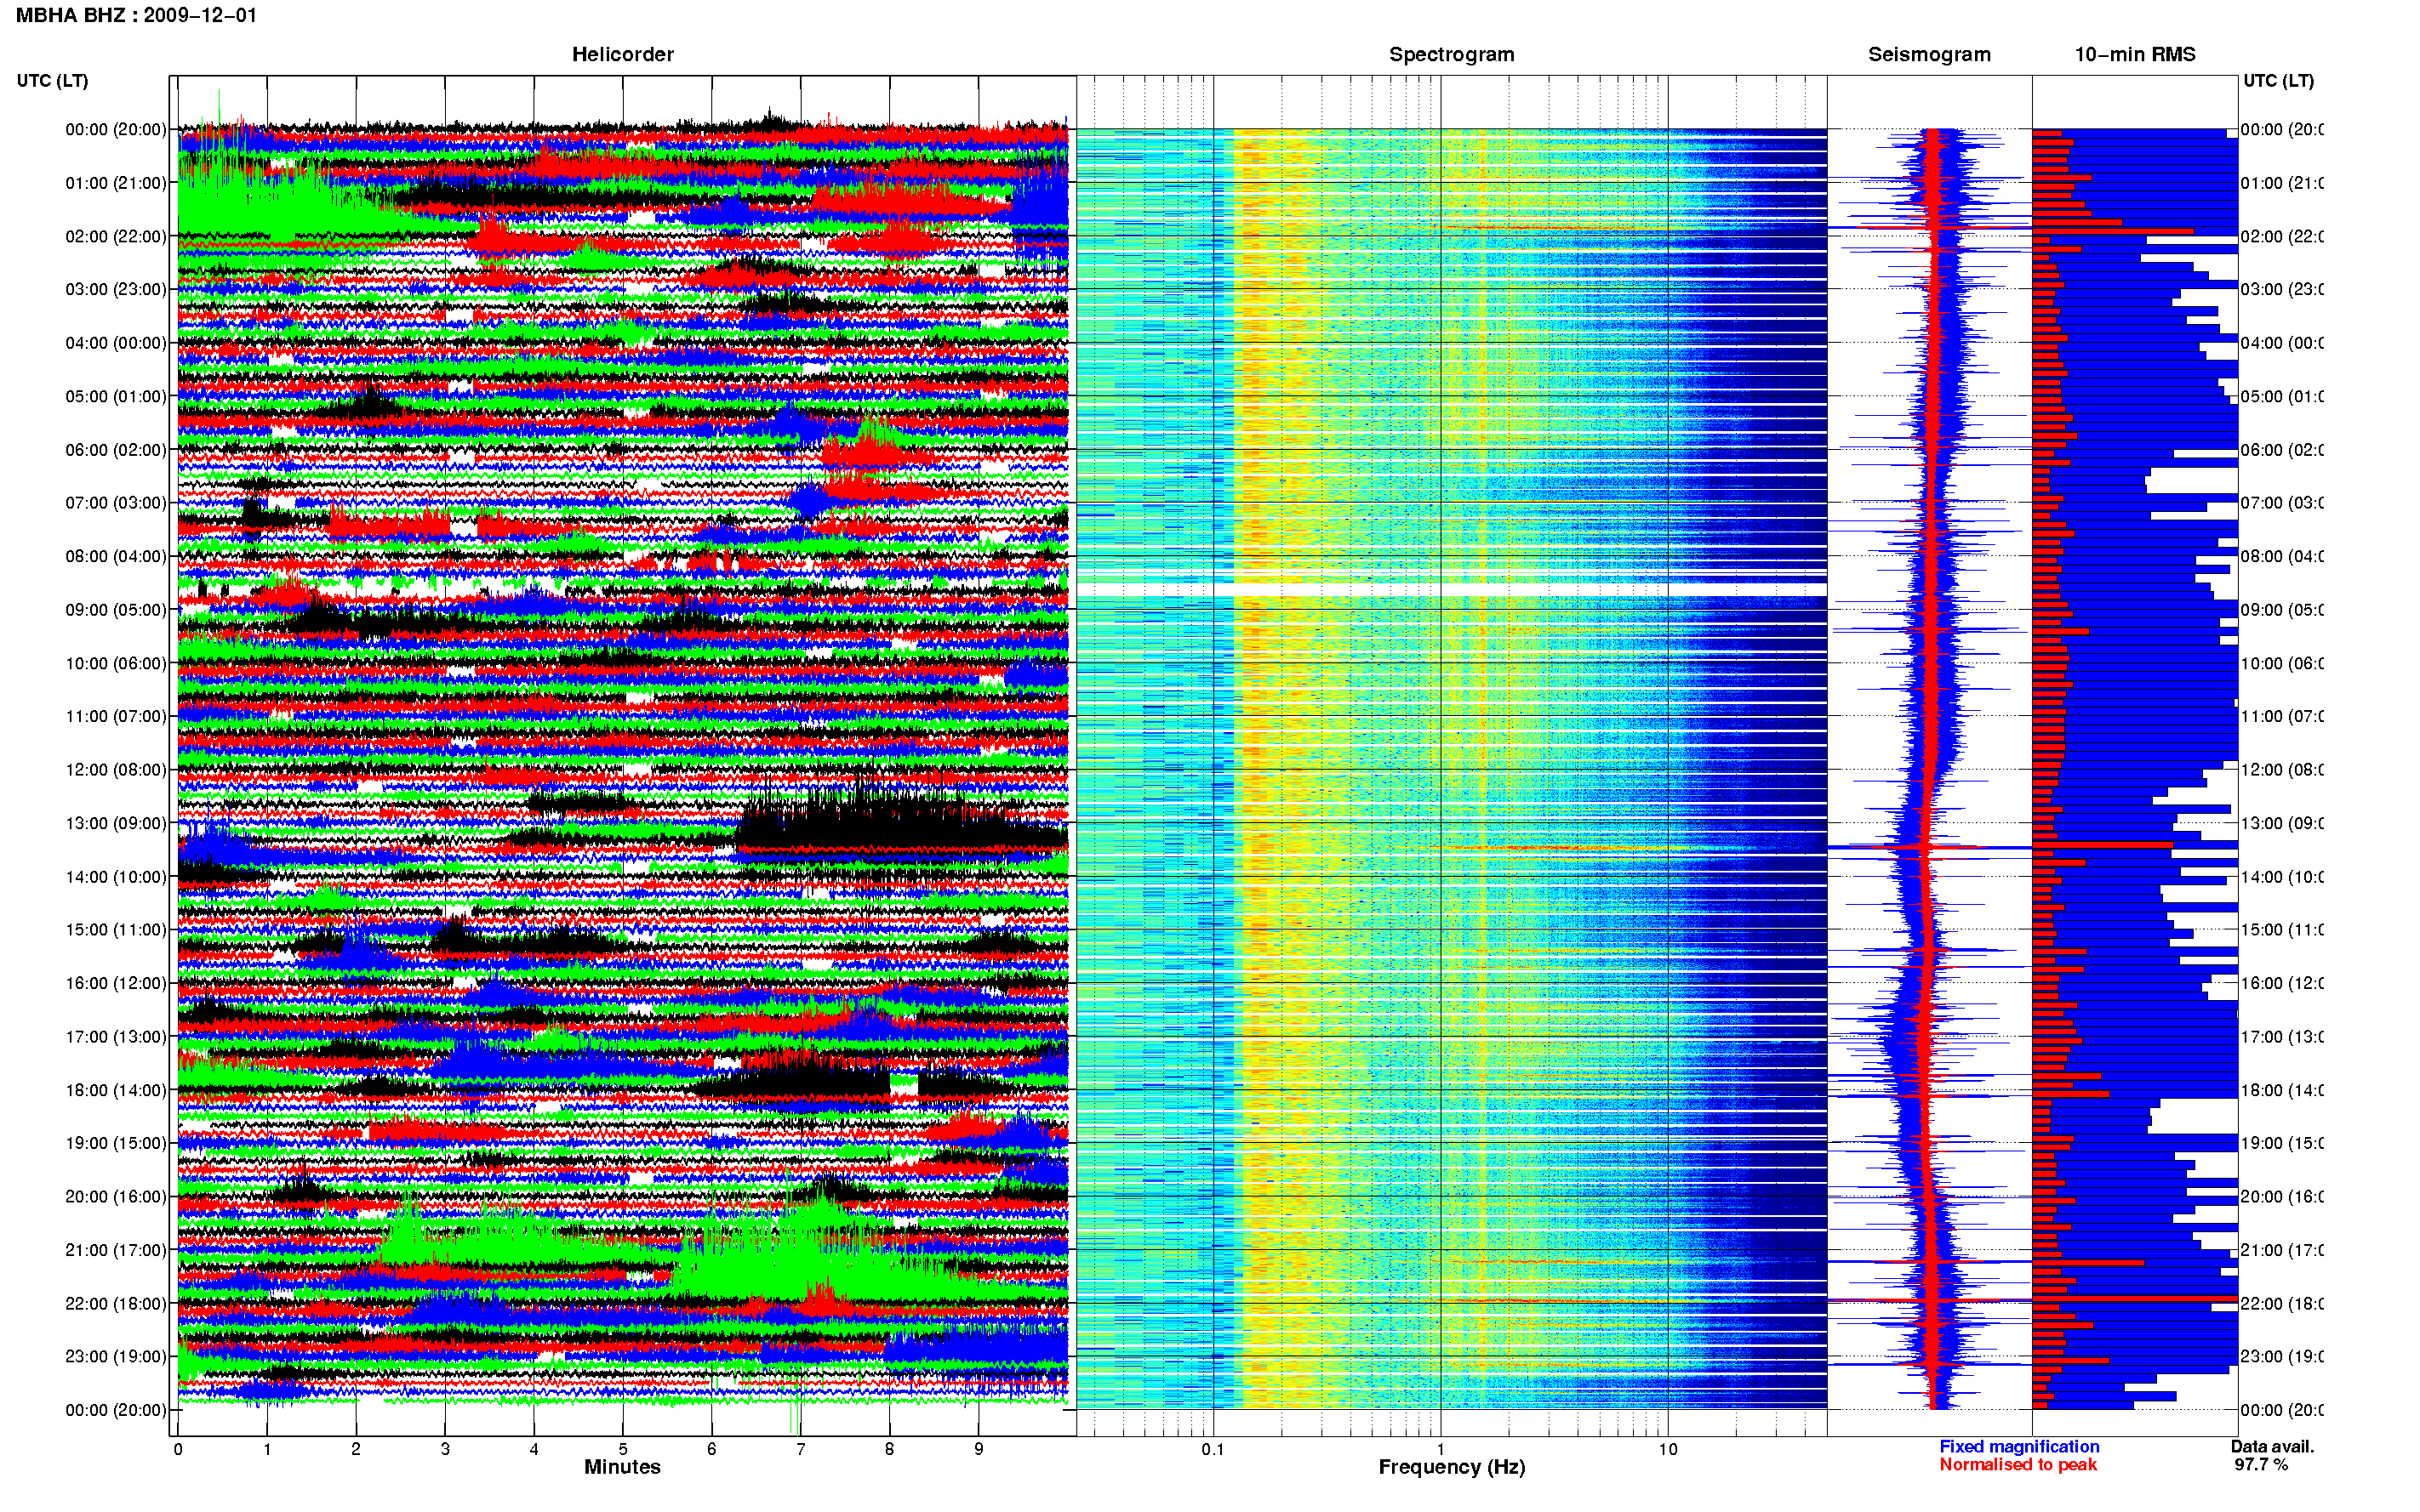
Task: Click the '01:00 (21:00)' left time label
Action: click(x=116, y=183)
